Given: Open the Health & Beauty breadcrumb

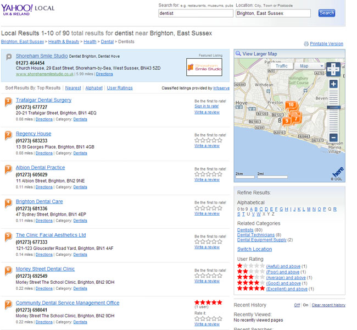Looking at the screenshot, I should click(x=64, y=42).
